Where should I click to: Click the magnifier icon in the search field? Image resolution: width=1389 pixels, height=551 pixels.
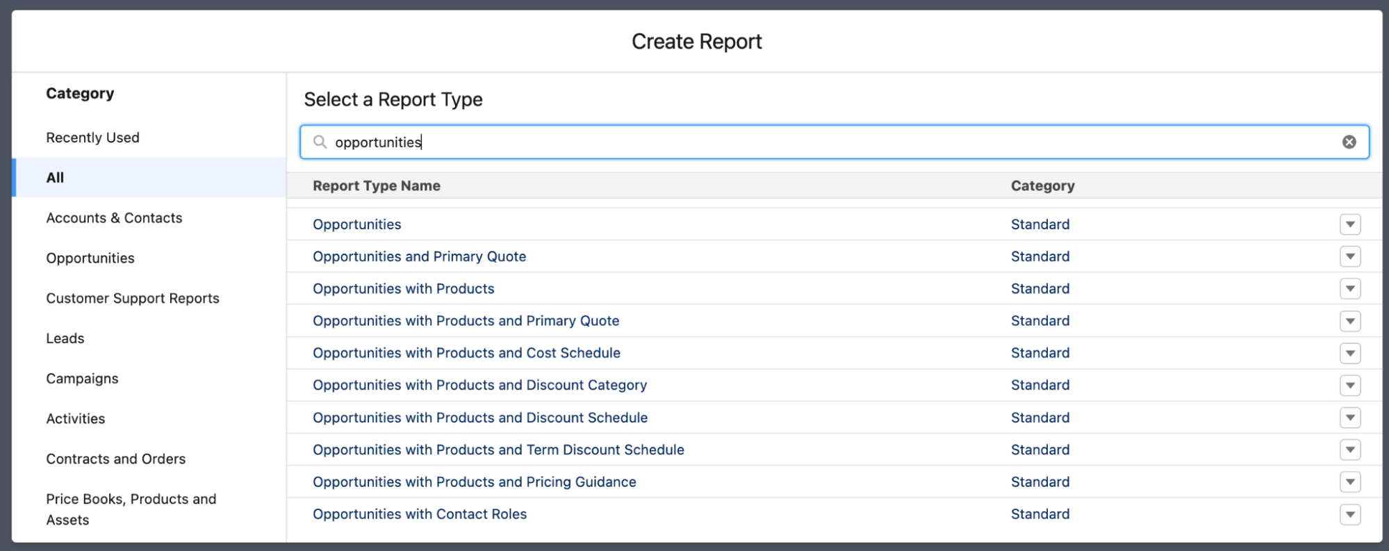click(320, 142)
